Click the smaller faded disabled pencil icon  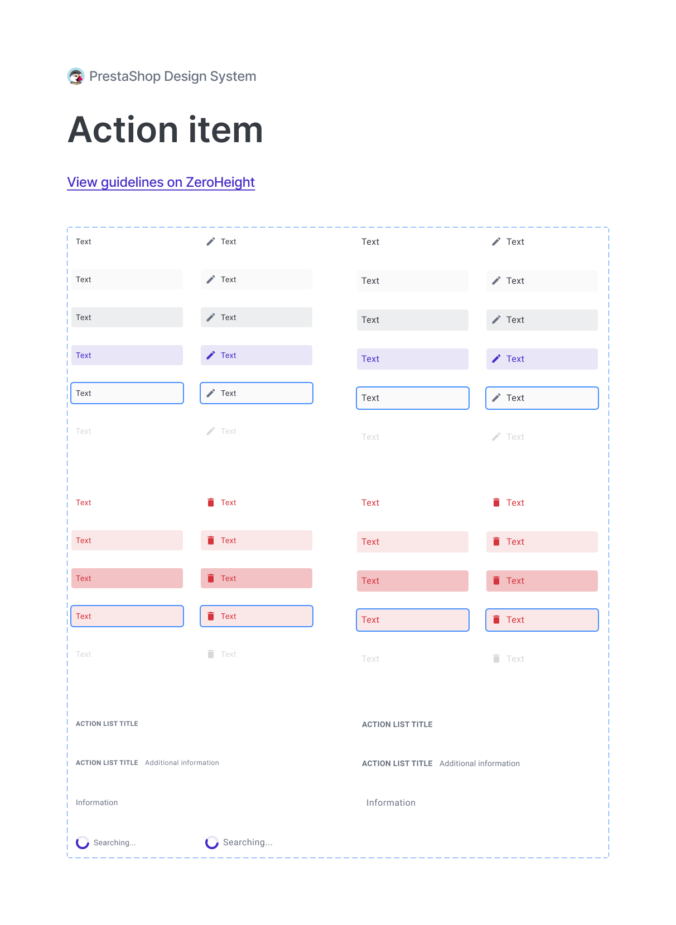point(211,431)
